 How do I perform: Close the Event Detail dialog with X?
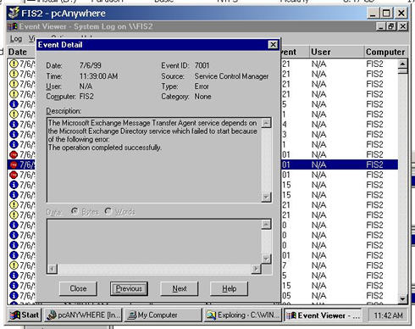(x=273, y=45)
